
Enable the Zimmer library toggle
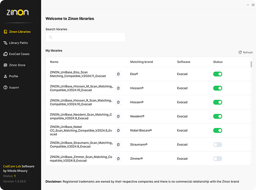(218, 159)
